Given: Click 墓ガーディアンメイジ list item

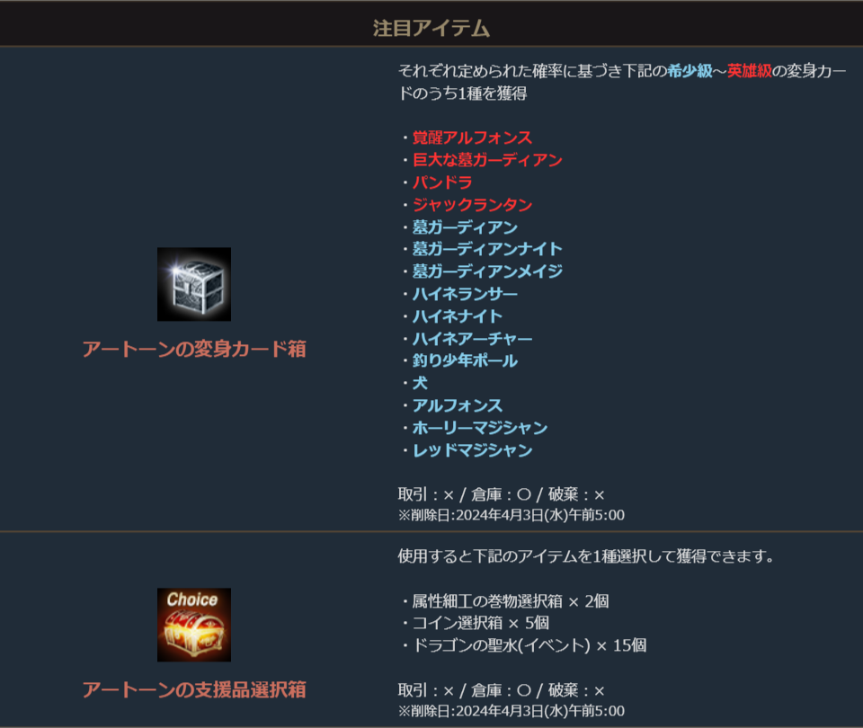Looking at the screenshot, I should [487, 271].
